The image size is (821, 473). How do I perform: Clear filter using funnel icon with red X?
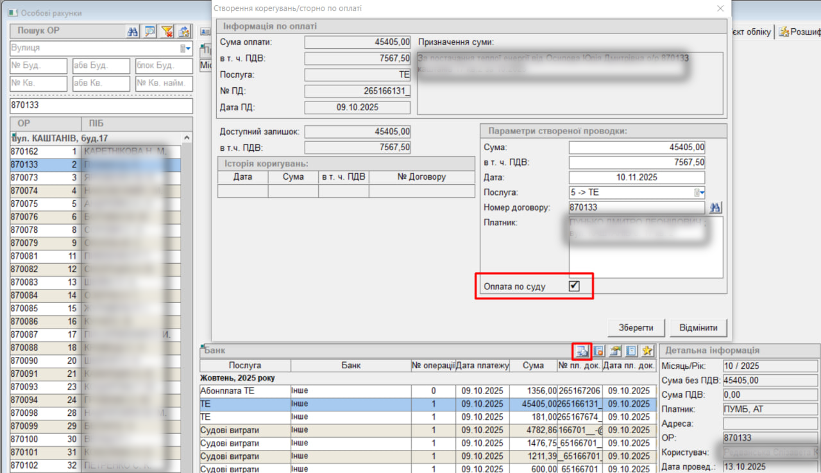[167, 31]
